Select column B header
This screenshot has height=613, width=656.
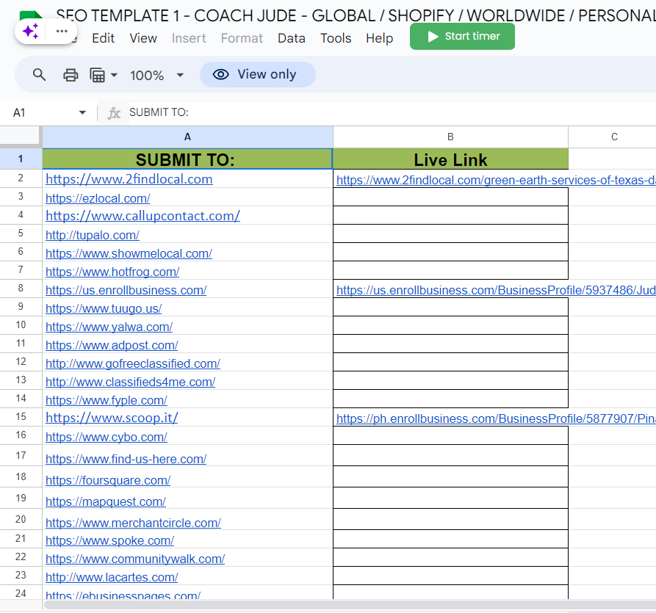[x=450, y=137]
